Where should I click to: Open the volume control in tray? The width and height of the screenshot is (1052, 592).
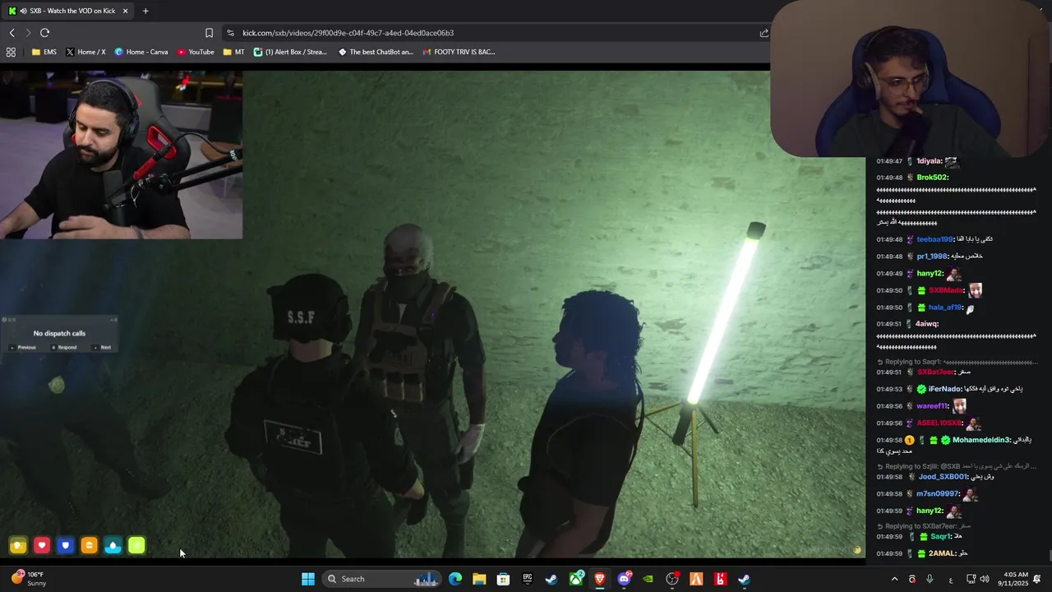pos(985,579)
